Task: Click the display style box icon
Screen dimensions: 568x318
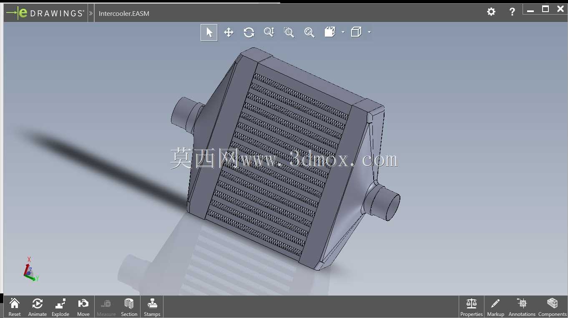Action: click(356, 32)
